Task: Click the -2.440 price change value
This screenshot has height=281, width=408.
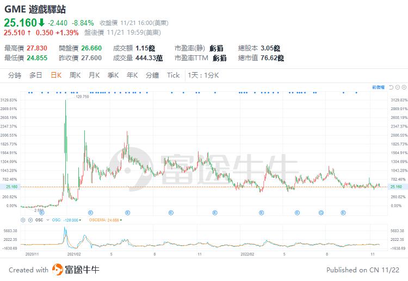Action: 58,23
